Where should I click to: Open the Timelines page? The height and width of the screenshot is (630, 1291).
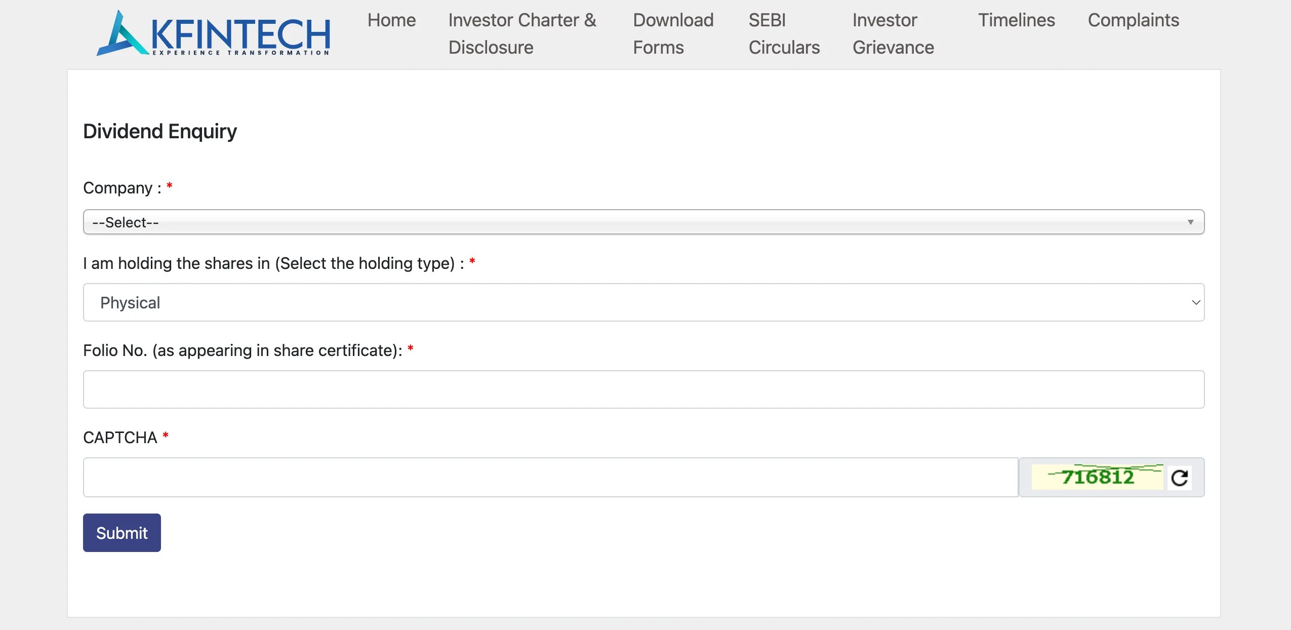pyautogui.click(x=1016, y=20)
